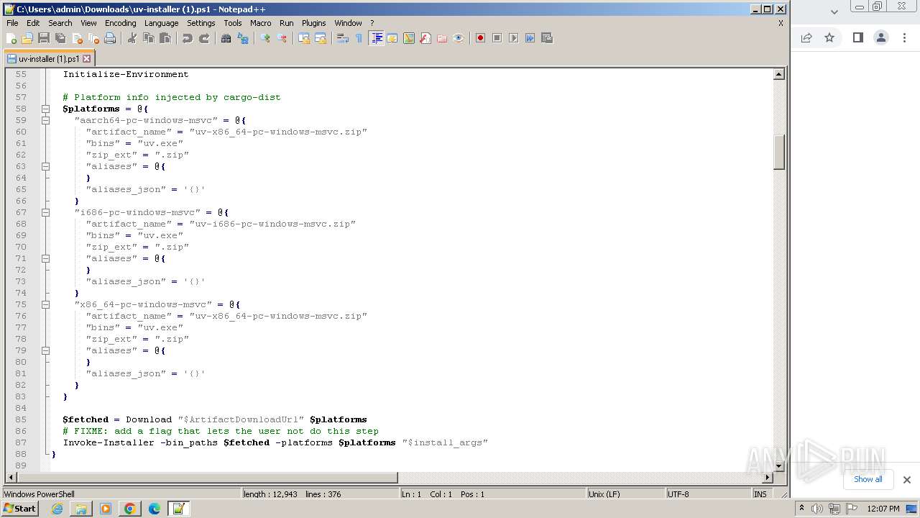Open the Windows Start button
The height and width of the screenshot is (518, 920).
[x=19, y=509]
